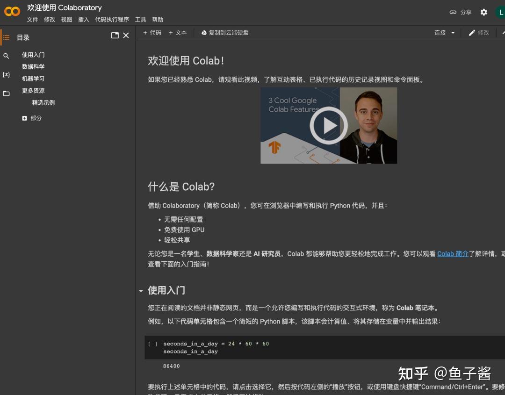The height and width of the screenshot is (395, 505).
Task: Click the pencil 修改 icon
Action: point(472,33)
